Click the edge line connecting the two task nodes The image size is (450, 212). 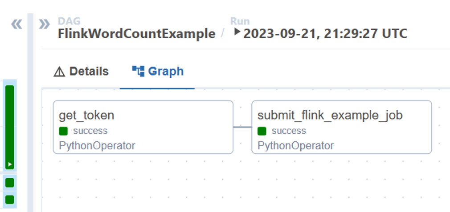click(242, 127)
